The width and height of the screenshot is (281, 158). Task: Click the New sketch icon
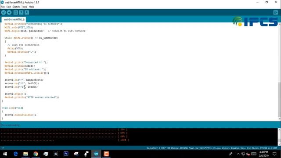(16, 13)
